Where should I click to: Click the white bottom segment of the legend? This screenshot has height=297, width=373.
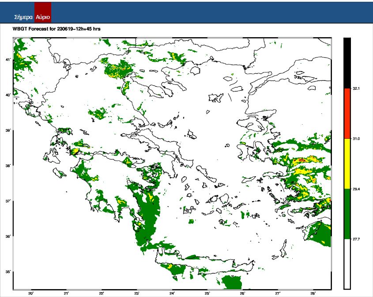347,264
